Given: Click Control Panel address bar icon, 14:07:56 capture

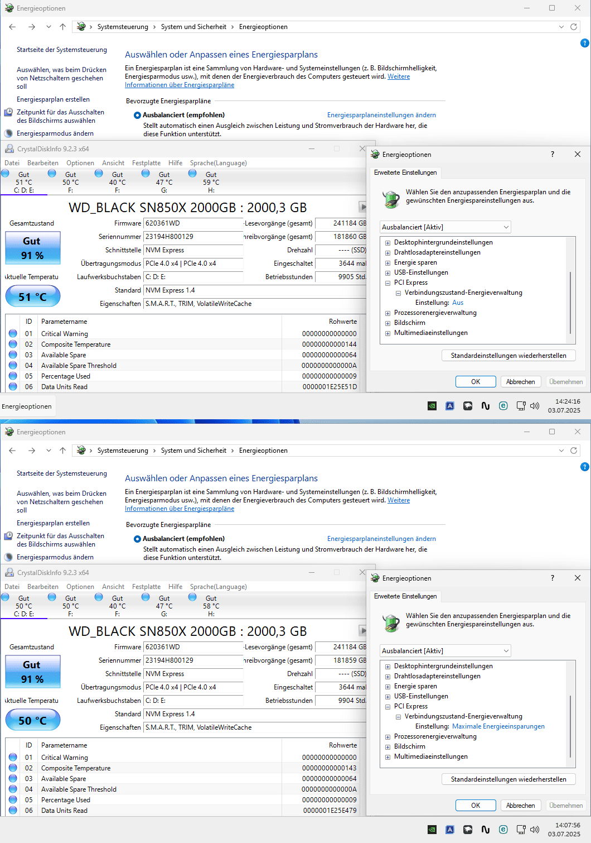Looking at the screenshot, I should pos(81,451).
